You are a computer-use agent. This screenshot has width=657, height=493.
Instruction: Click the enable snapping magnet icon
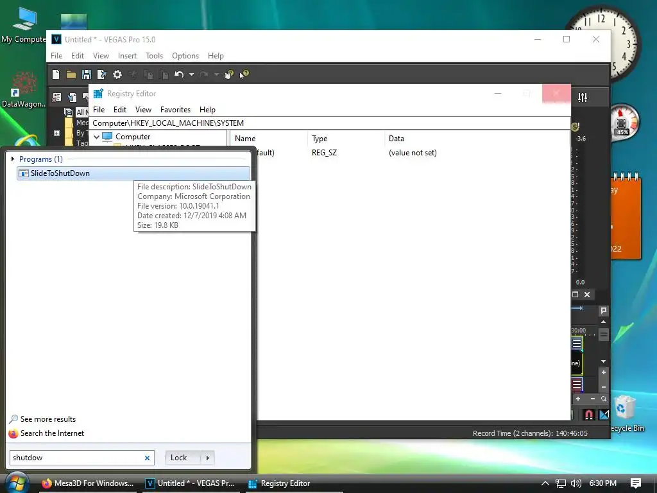point(589,415)
